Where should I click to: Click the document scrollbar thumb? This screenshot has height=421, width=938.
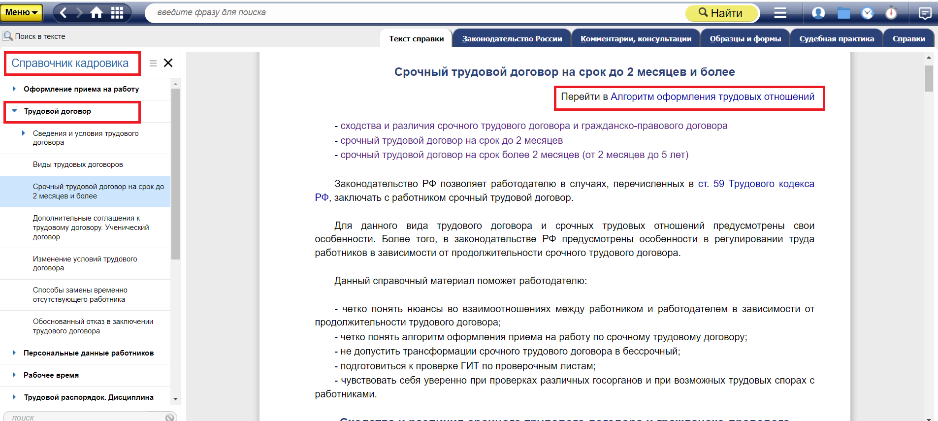pos(929,78)
